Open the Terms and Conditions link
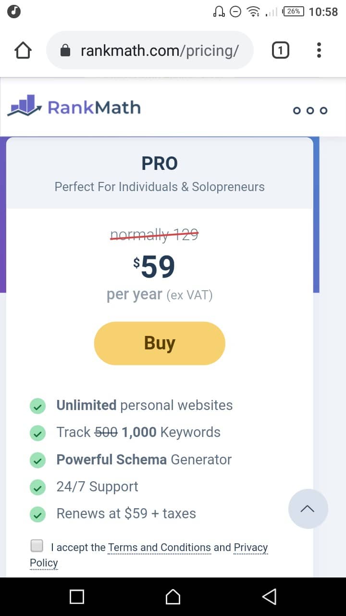The width and height of the screenshot is (346, 616). [159, 548]
